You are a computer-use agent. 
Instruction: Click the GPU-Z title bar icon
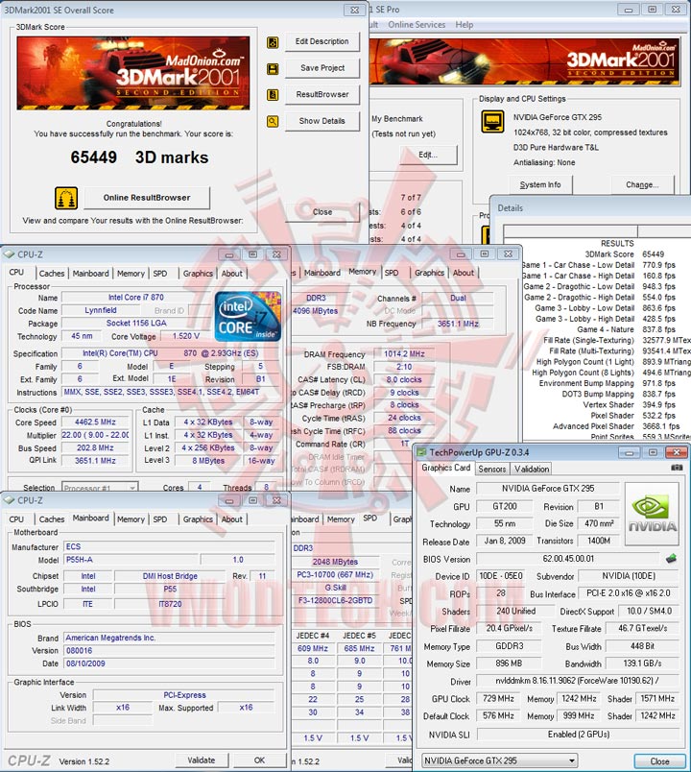(x=422, y=452)
